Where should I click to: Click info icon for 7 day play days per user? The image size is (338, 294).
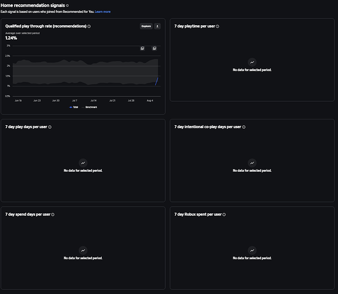50,127
